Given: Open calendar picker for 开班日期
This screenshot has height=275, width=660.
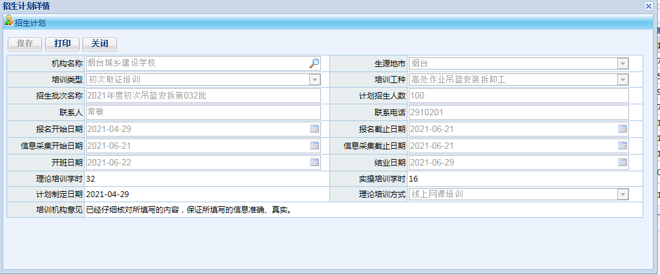Looking at the screenshot, I should coord(315,162).
